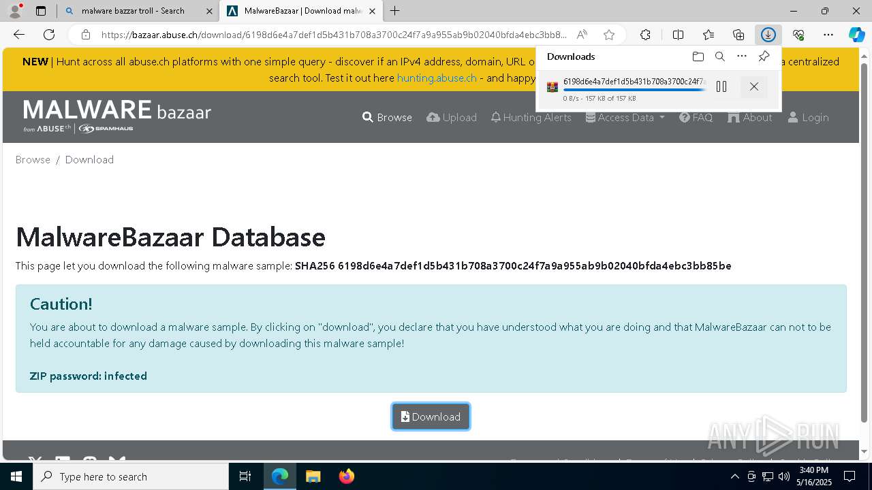Close the MalwareBazaar tab
Screen dimensions: 872x490
[372, 11]
